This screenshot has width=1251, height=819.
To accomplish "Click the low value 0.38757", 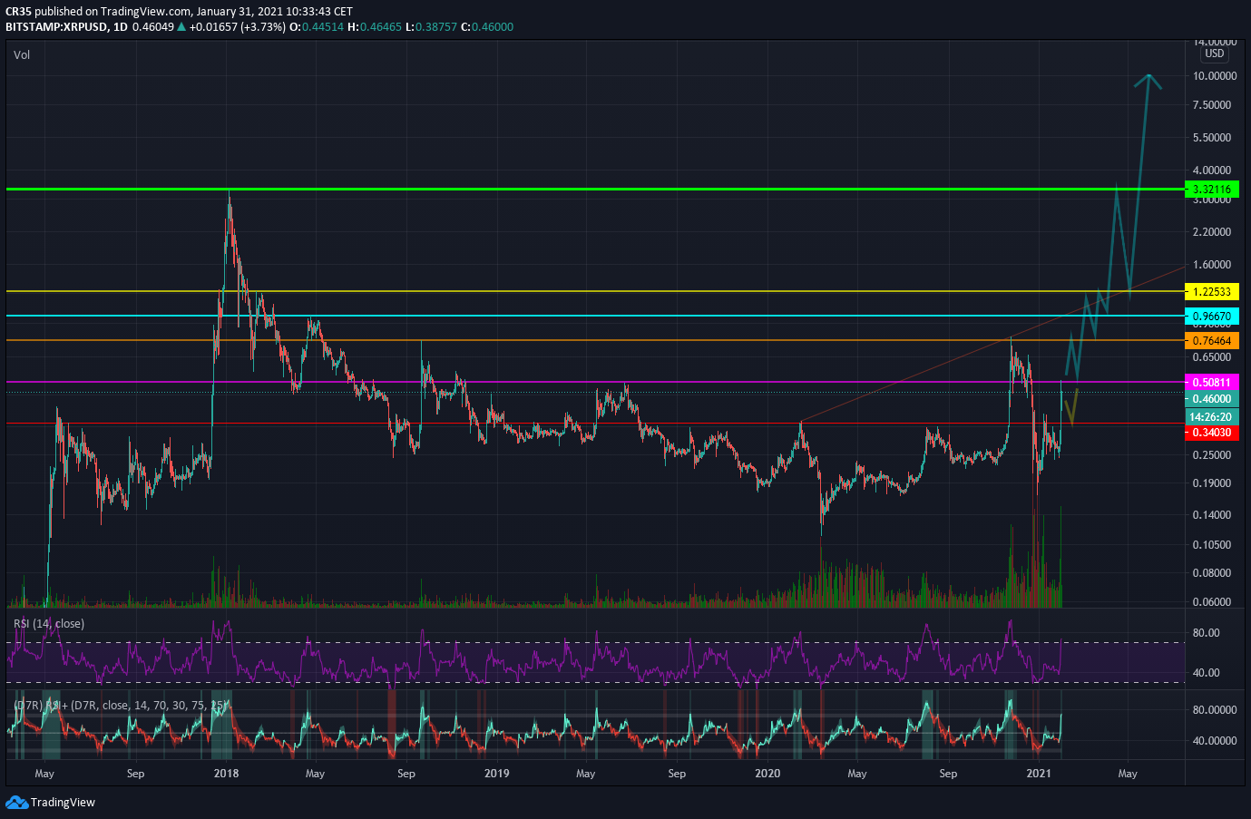I will pos(435,27).
